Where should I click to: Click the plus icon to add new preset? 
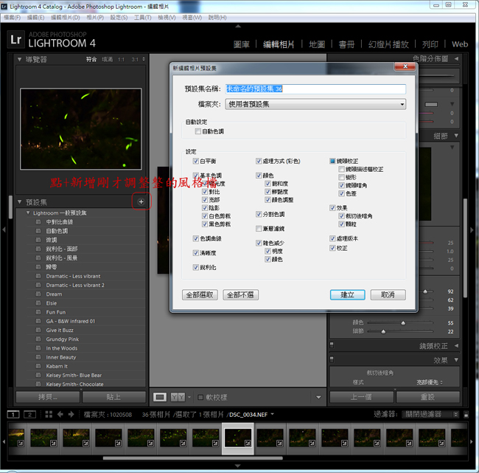[x=141, y=201]
